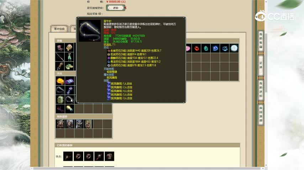Click the partly hidden pink gem icon

point(189,48)
